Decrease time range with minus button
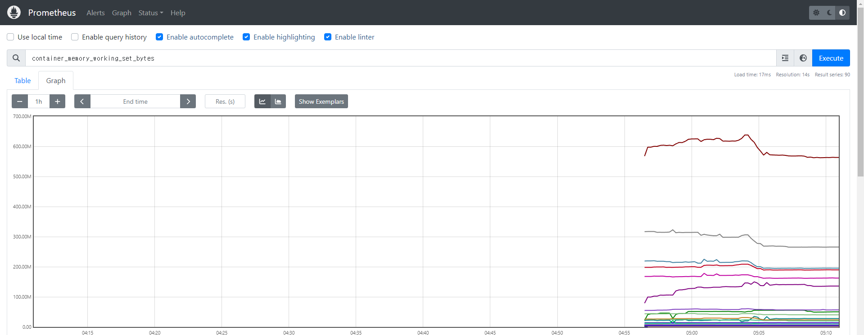The width and height of the screenshot is (864, 335). (x=20, y=101)
